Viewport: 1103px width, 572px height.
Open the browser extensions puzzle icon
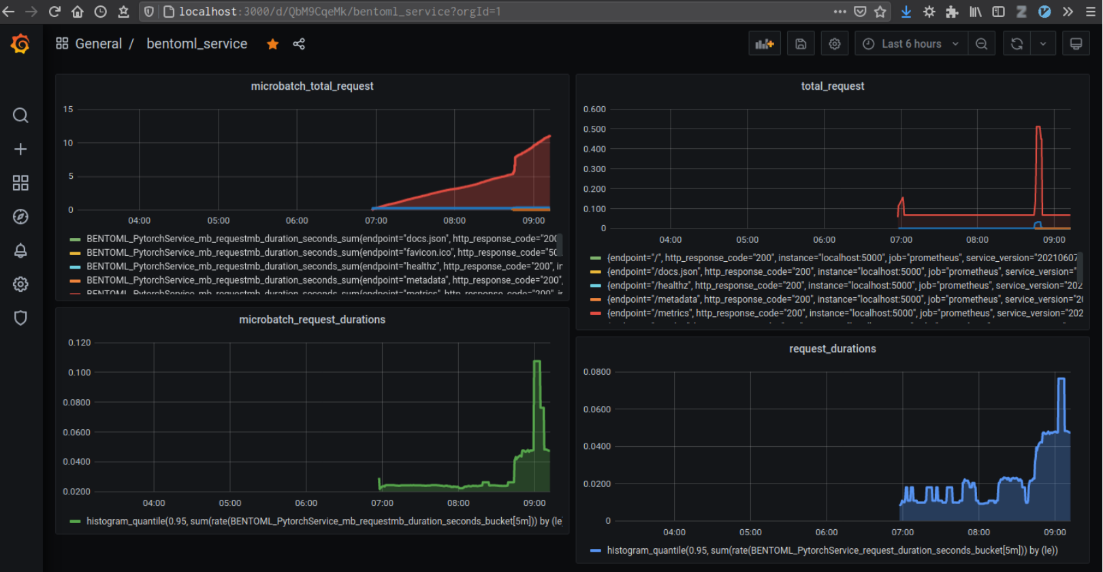952,12
